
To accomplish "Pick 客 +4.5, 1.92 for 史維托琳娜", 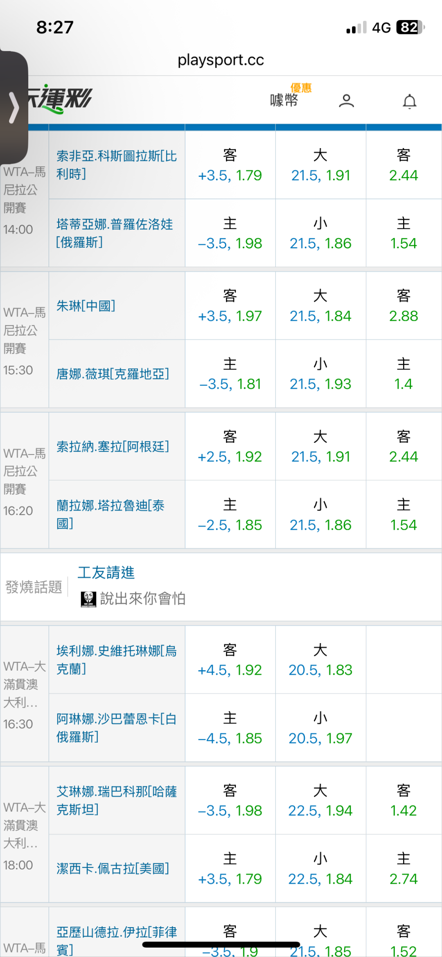I will click(x=230, y=660).
